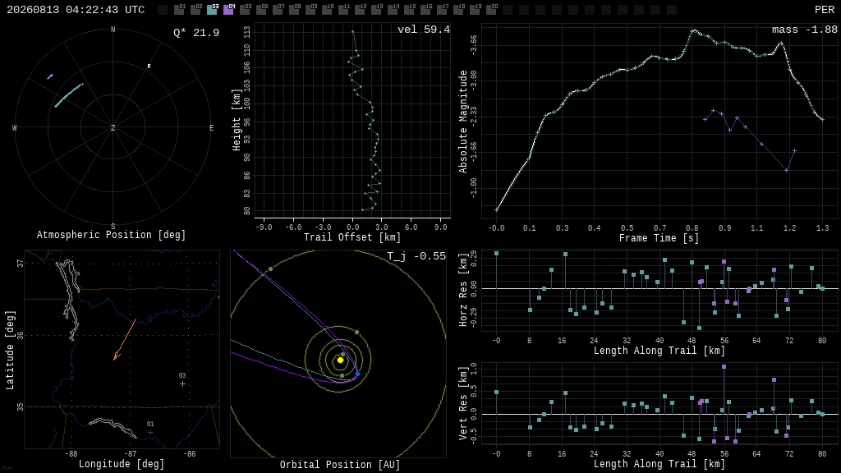Image resolution: width=841 pixels, height=473 pixels.
Task: Click station 20 indicator box
Action: click(x=491, y=10)
